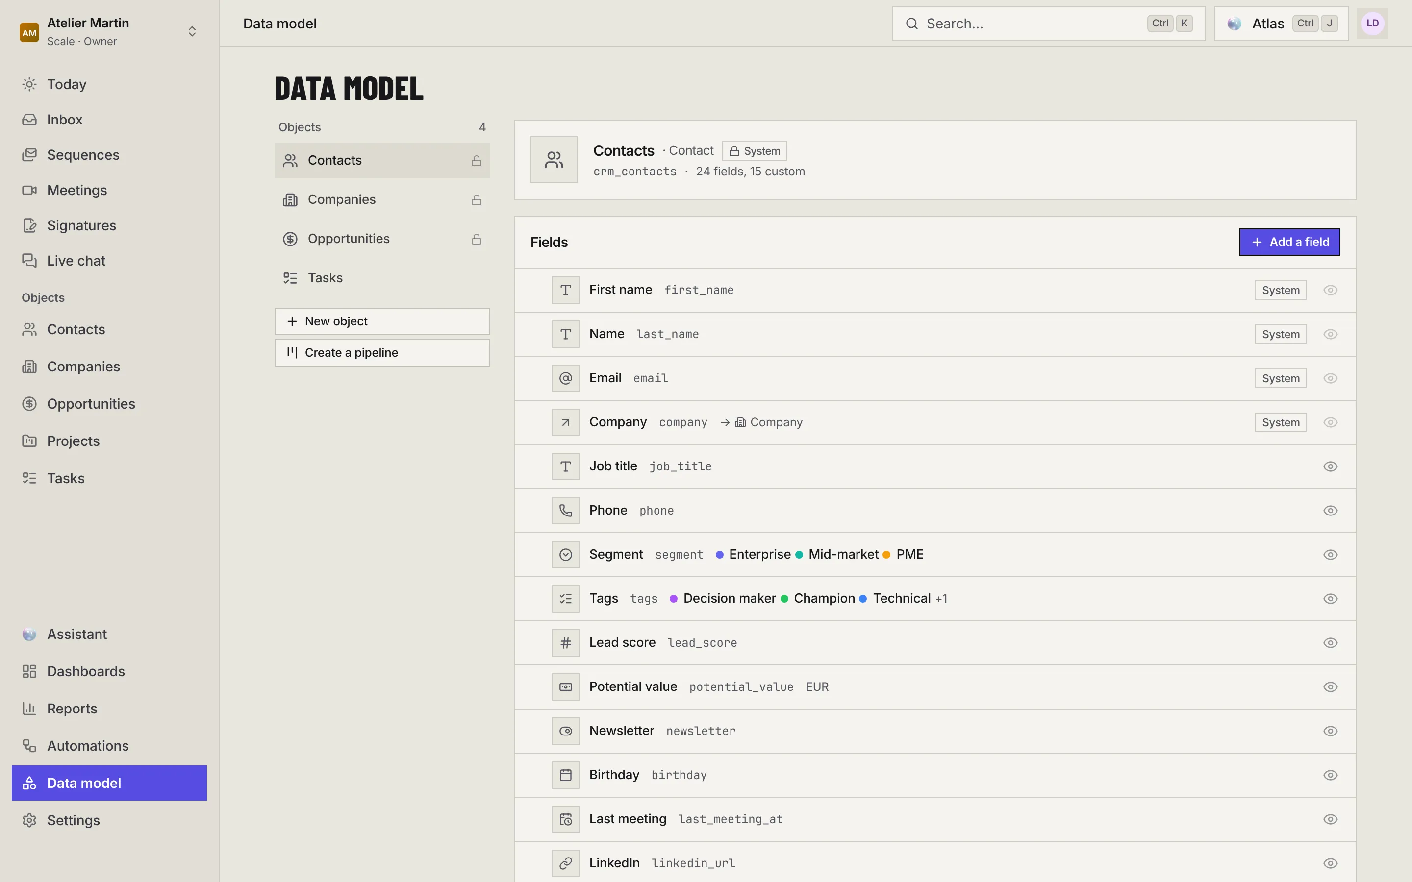Click the +1 more tags indicator
Image resolution: width=1412 pixels, height=882 pixels.
click(x=941, y=599)
